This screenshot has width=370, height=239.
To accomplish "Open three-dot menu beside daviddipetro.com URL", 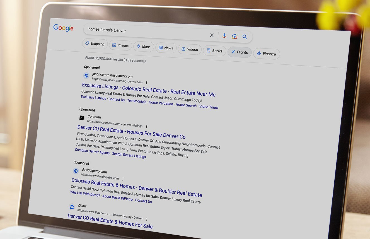I will [x=123, y=179].
